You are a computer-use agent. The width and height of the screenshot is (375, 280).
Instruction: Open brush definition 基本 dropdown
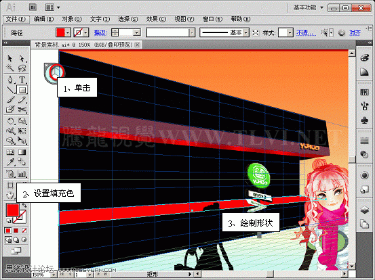246,32
